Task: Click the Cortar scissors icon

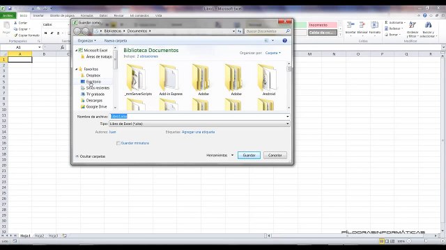Action: (15, 23)
